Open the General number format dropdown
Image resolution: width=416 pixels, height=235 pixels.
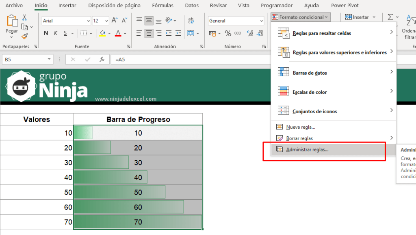pyautogui.click(x=262, y=21)
